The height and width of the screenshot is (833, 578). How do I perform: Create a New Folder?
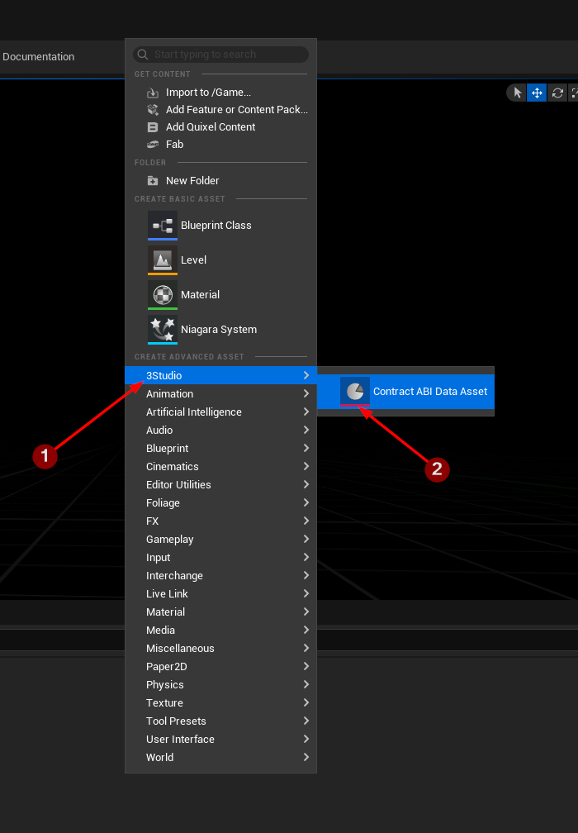tap(220, 181)
